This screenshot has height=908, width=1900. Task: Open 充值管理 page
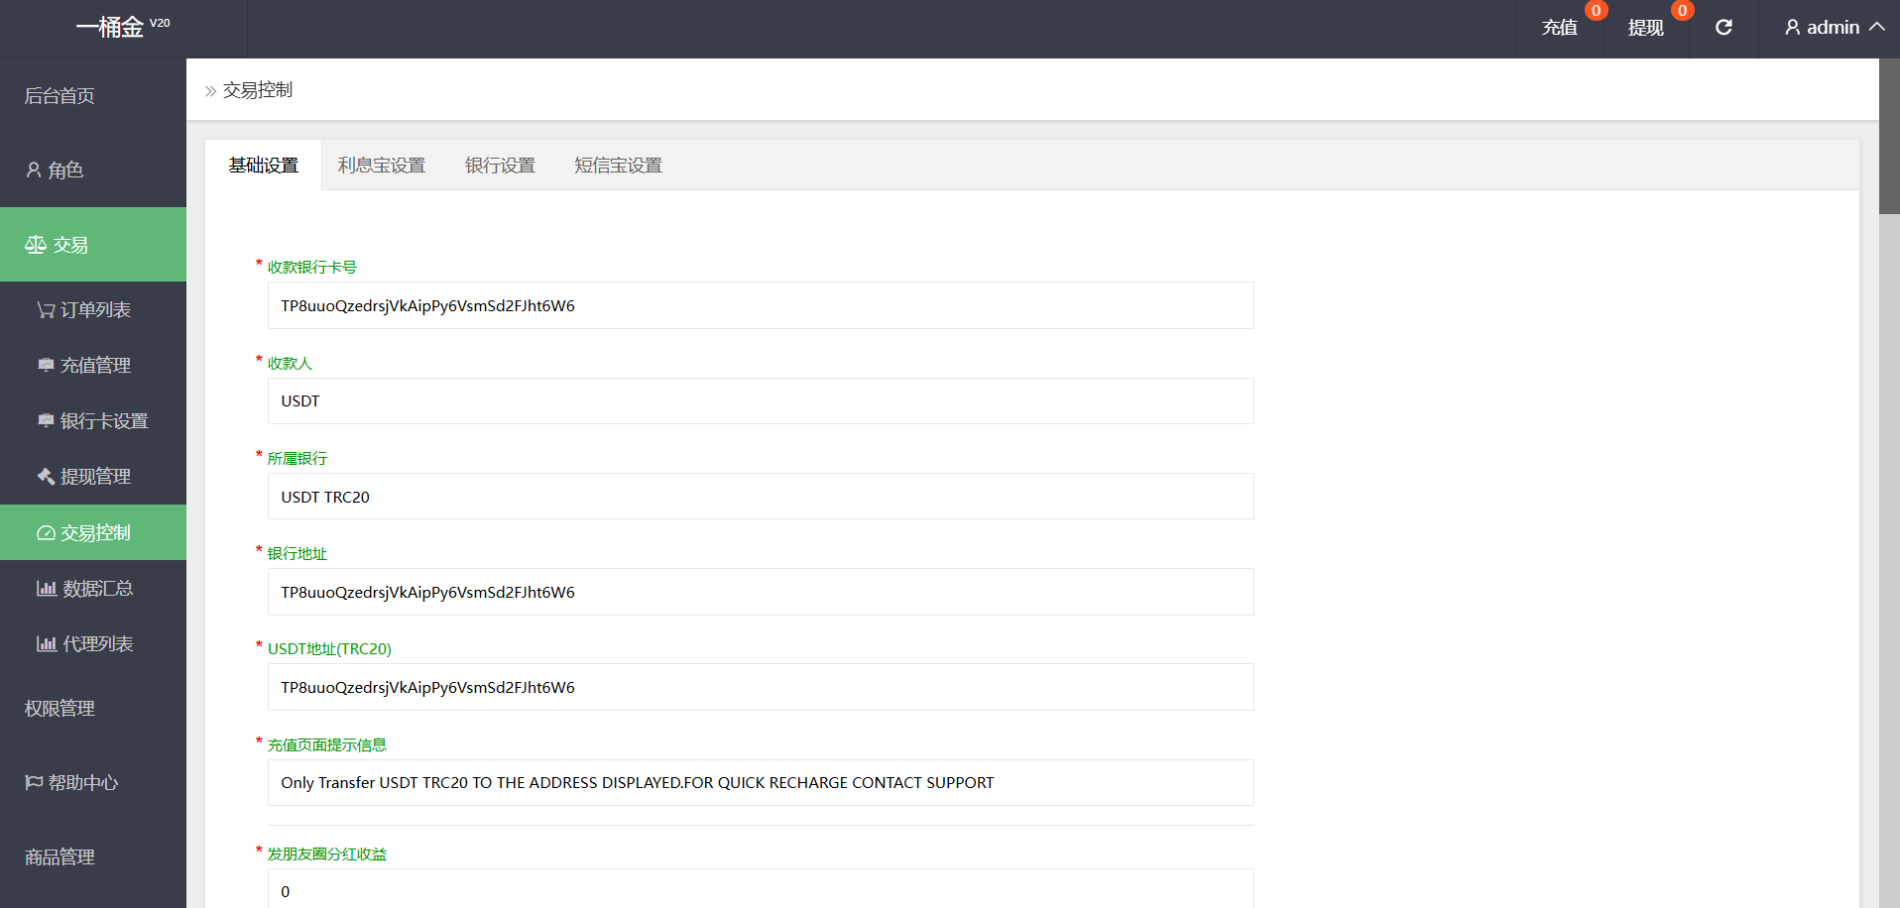coord(93,366)
